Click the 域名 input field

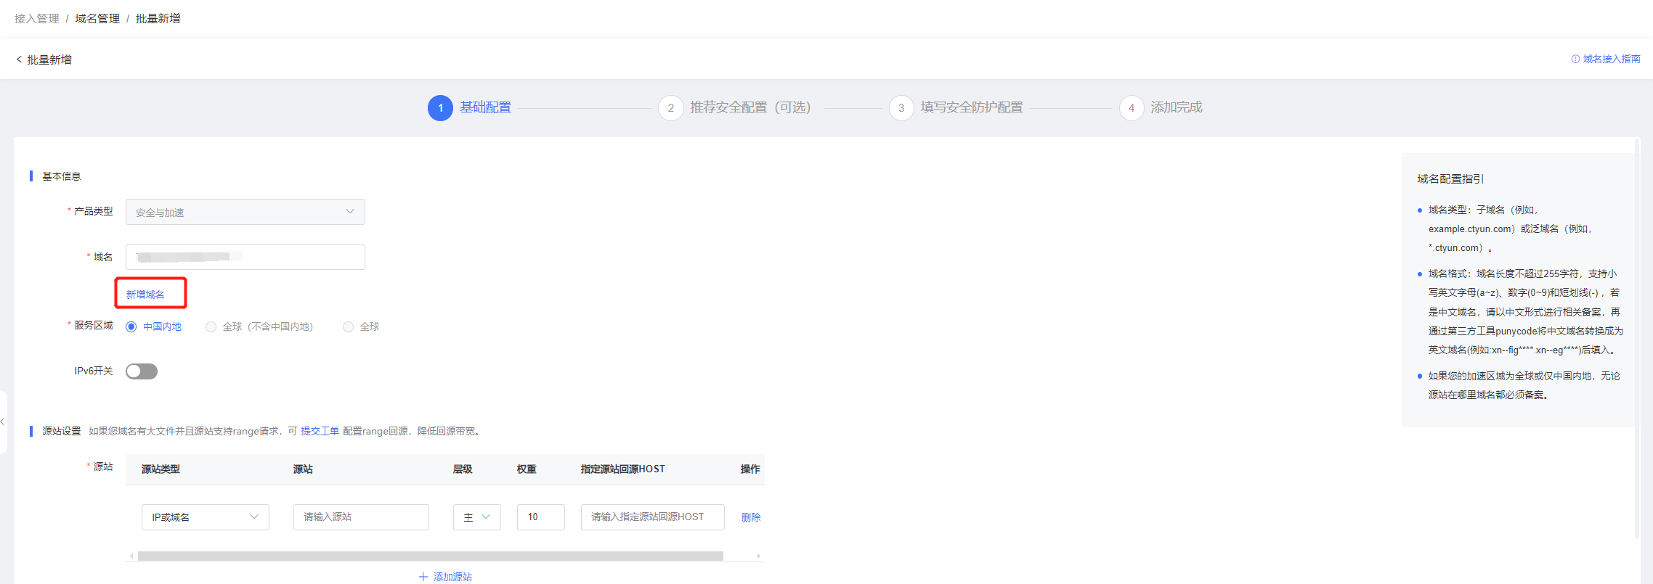point(245,257)
